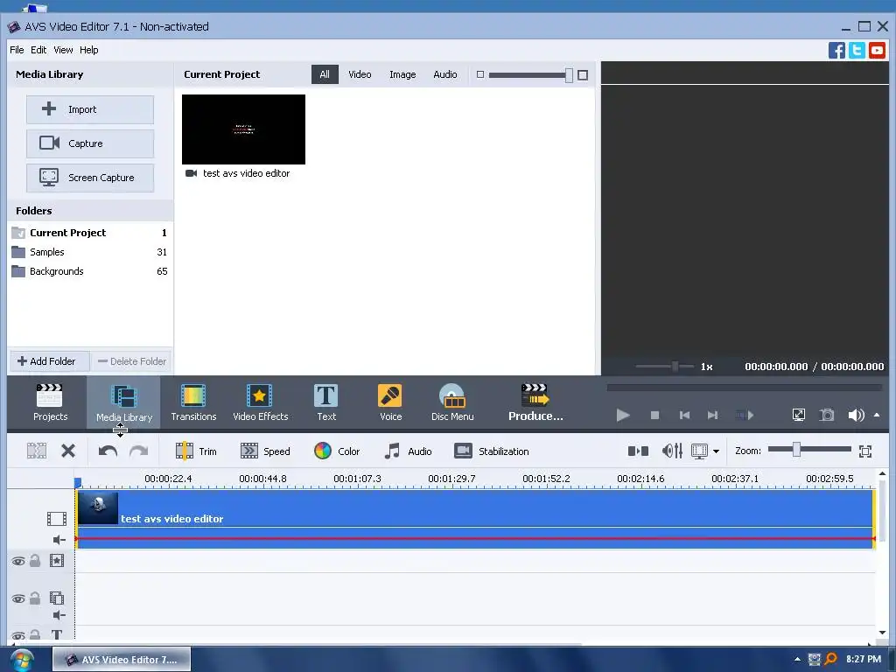Filter media by Audio
Image resolution: width=896 pixels, height=672 pixels.
[444, 74]
